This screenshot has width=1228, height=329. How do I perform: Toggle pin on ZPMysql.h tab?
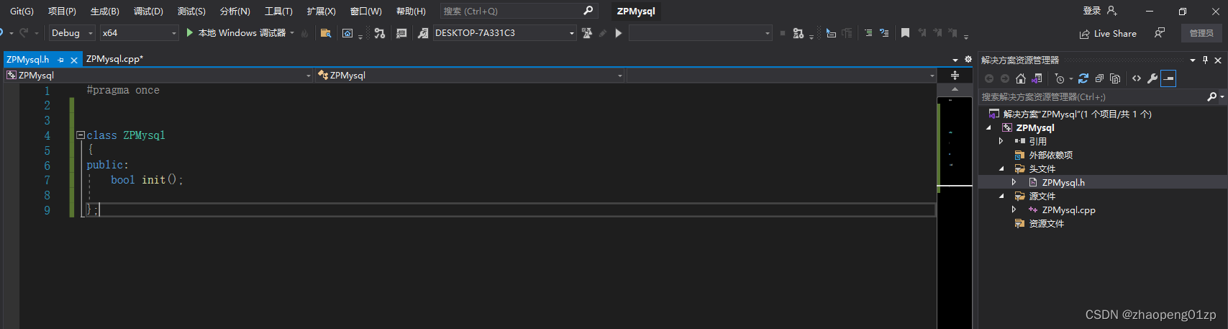click(x=61, y=60)
